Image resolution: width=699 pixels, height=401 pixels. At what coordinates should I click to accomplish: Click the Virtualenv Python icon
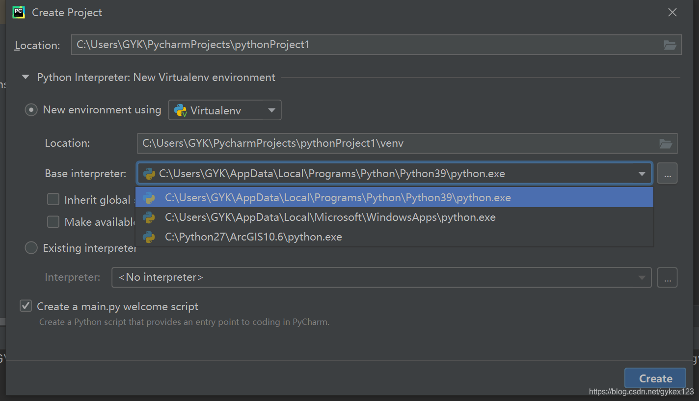click(x=181, y=110)
